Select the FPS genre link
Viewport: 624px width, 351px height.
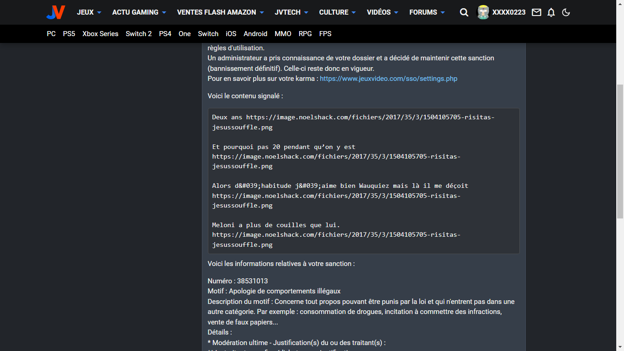325,34
